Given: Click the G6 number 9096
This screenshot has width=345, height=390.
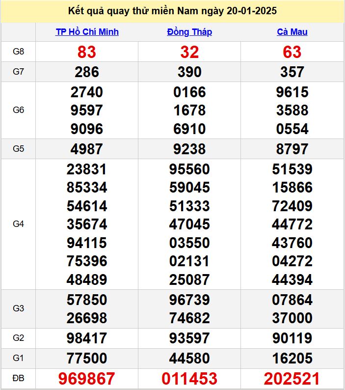Looking at the screenshot, I should click(87, 129).
